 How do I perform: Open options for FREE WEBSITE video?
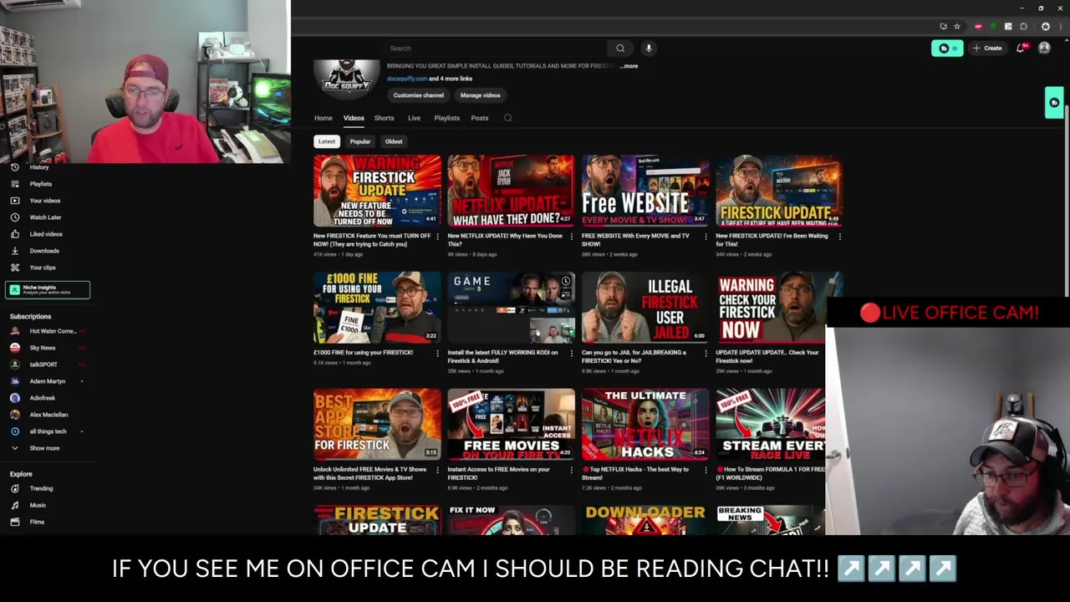[x=706, y=237]
